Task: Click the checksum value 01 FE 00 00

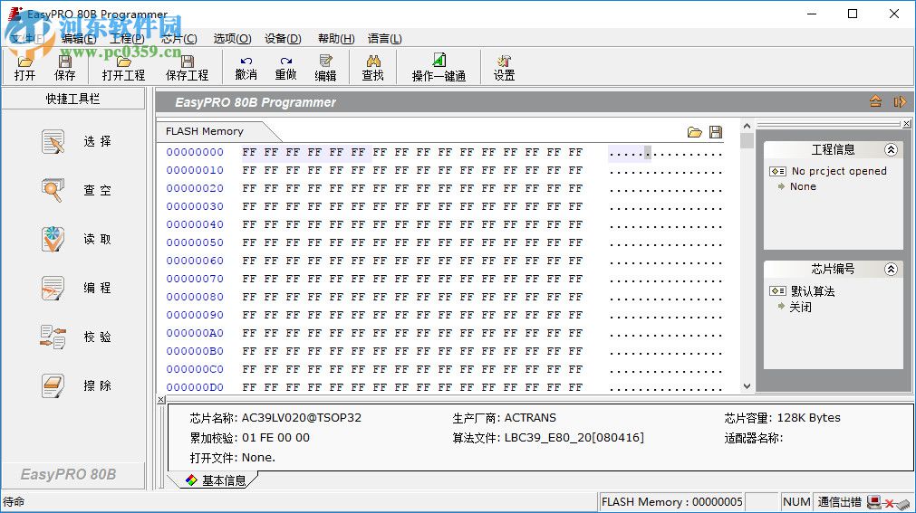Action: (275, 438)
